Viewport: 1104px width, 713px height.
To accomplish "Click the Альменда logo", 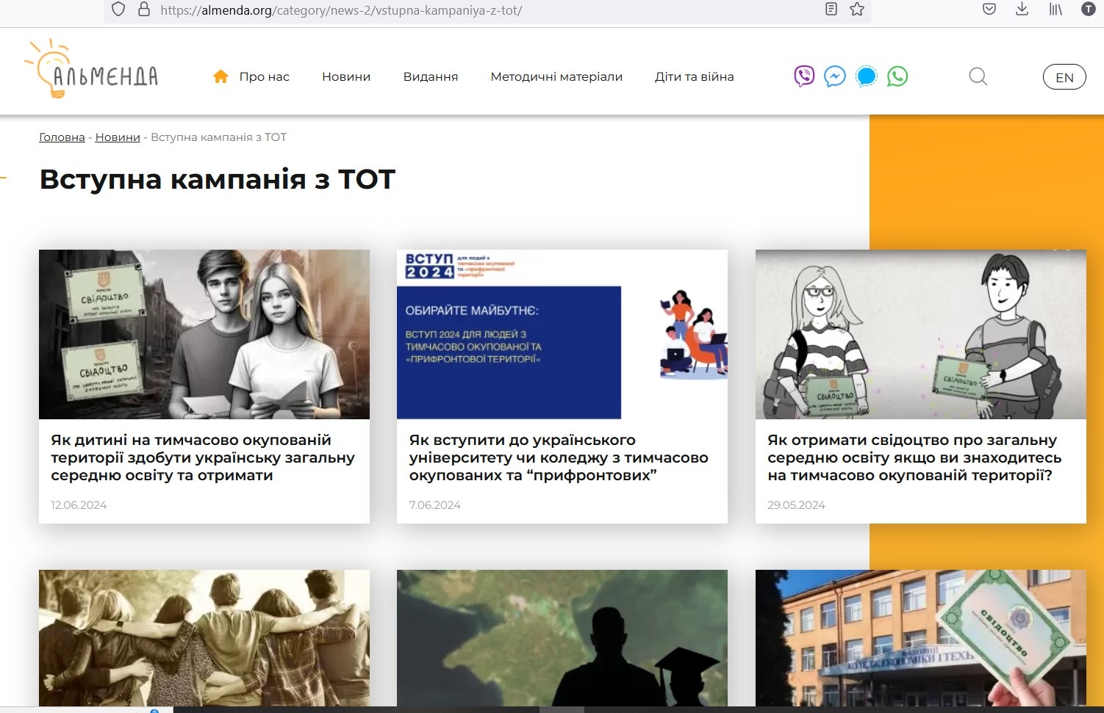I will click(x=92, y=70).
